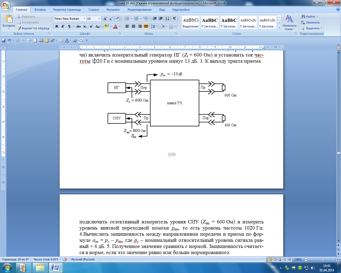Click the Заменить (Replace) button
The image size is (341, 273).
point(310,22)
